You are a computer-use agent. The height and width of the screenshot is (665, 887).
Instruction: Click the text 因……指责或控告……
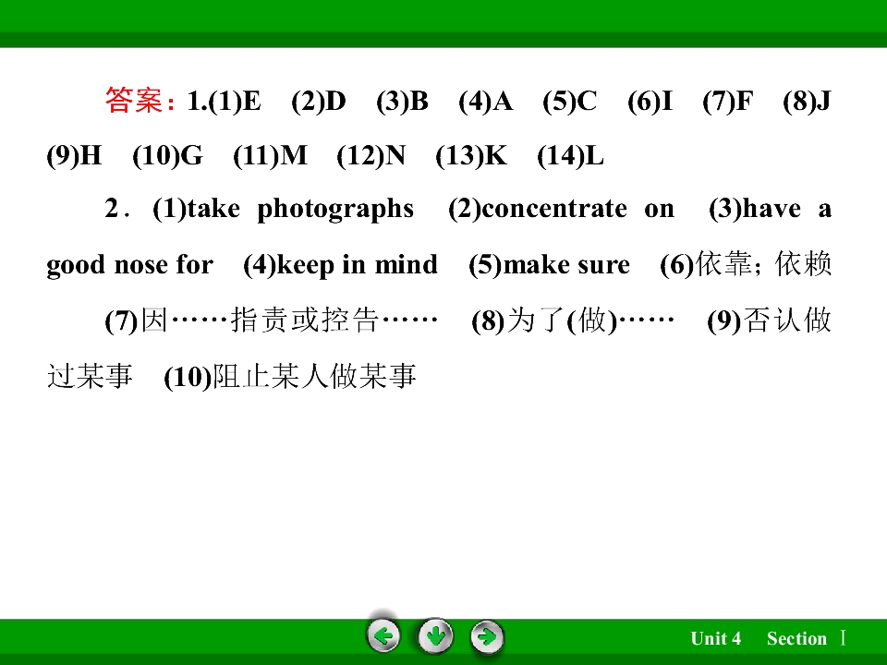tap(289, 320)
